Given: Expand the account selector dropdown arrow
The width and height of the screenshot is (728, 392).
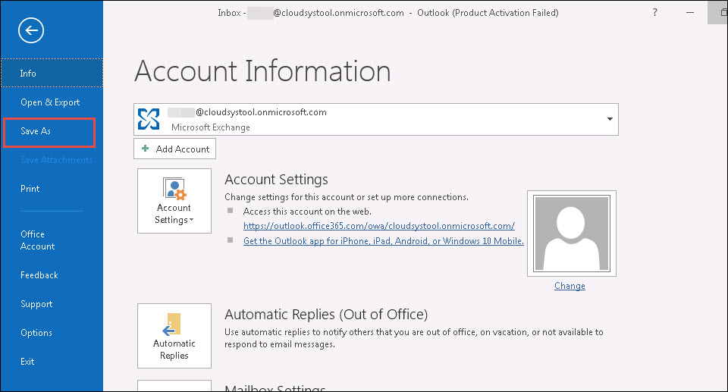Looking at the screenshot, I should coord(610,119).
